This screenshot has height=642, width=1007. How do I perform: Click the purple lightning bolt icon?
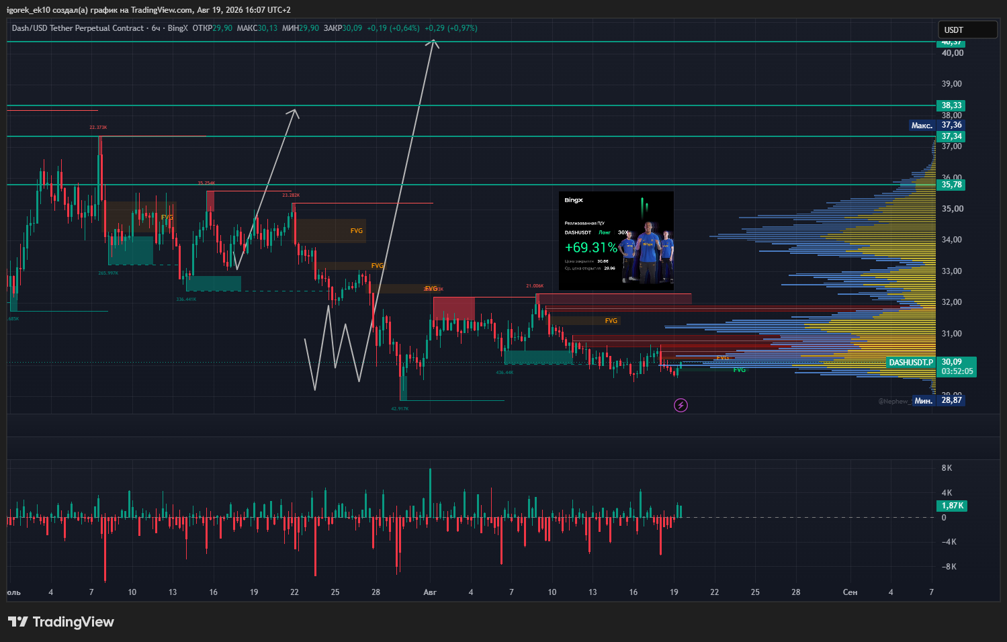click(681, 405)
